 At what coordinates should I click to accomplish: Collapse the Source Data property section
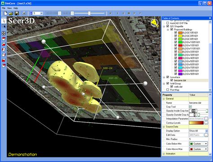pyautogui.click(x=164, y=127)
